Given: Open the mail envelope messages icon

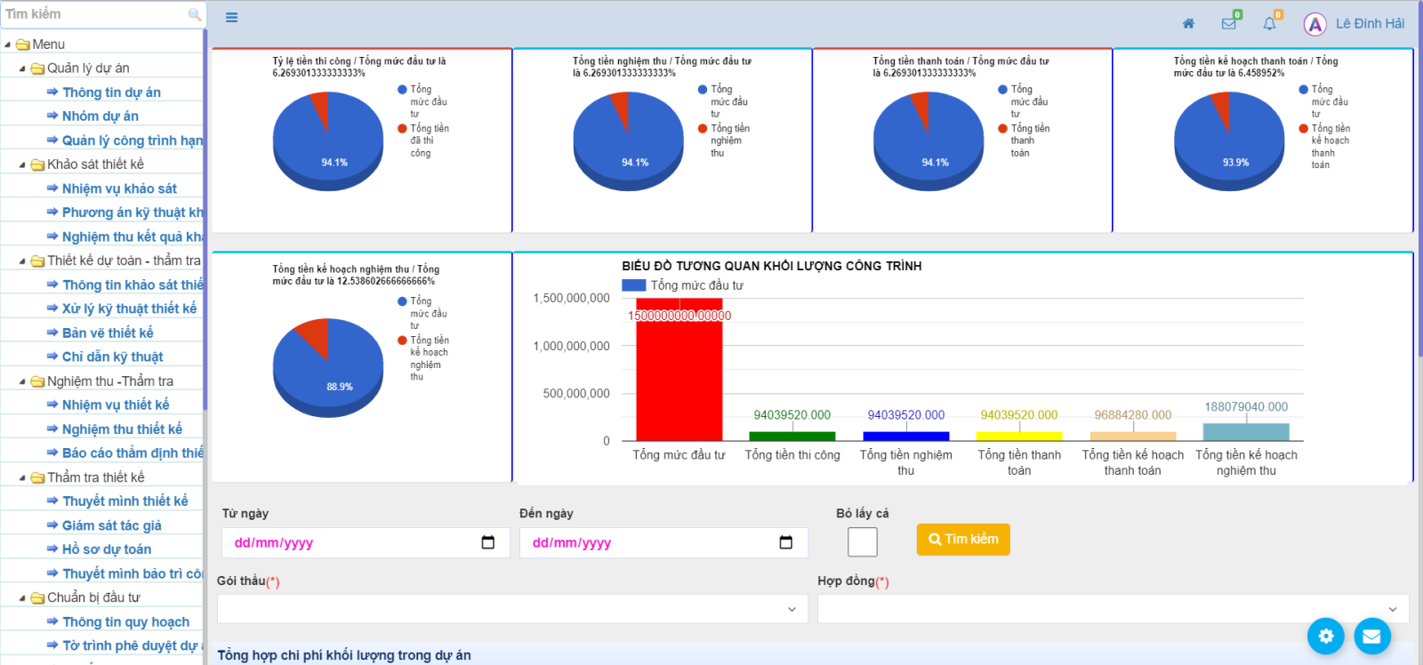Looking at the screenshot, I should (1229, 24).
